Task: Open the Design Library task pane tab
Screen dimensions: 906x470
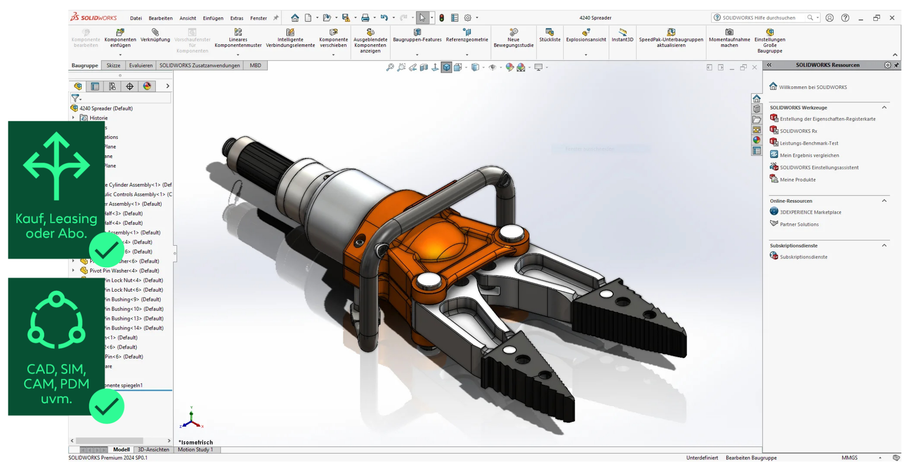Action: tap(756, 109)
